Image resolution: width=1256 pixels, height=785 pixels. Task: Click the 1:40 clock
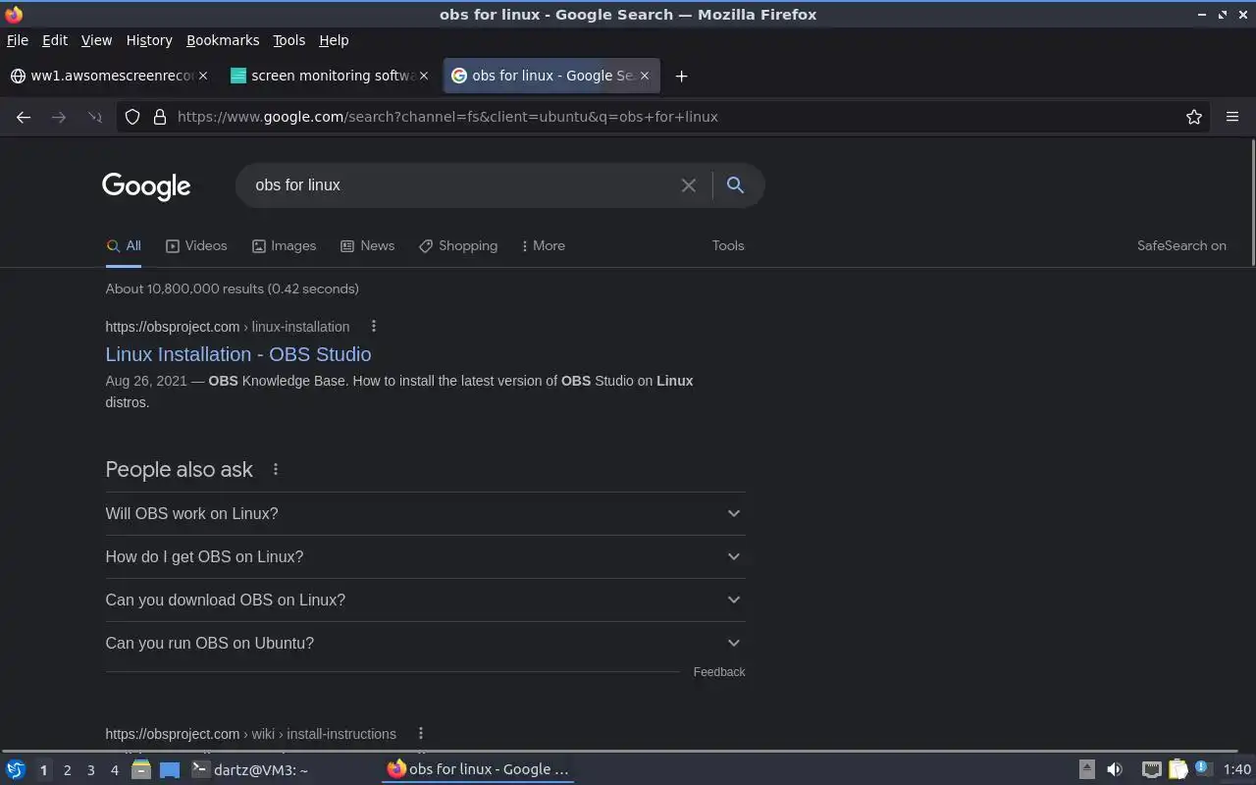pyautogui.click(x=1237, y=769)
